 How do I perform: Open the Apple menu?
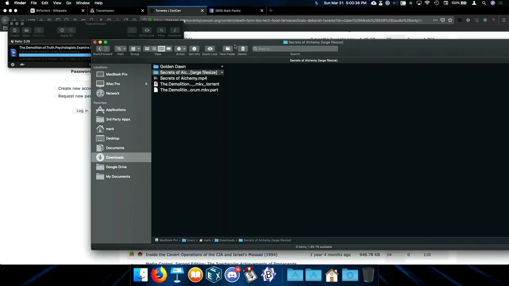tap(7, 3)
